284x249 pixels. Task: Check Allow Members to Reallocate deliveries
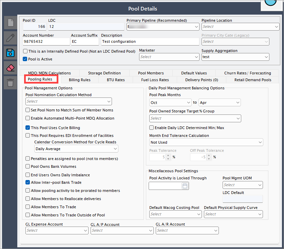pyautogui.click(x=27, y=199)
